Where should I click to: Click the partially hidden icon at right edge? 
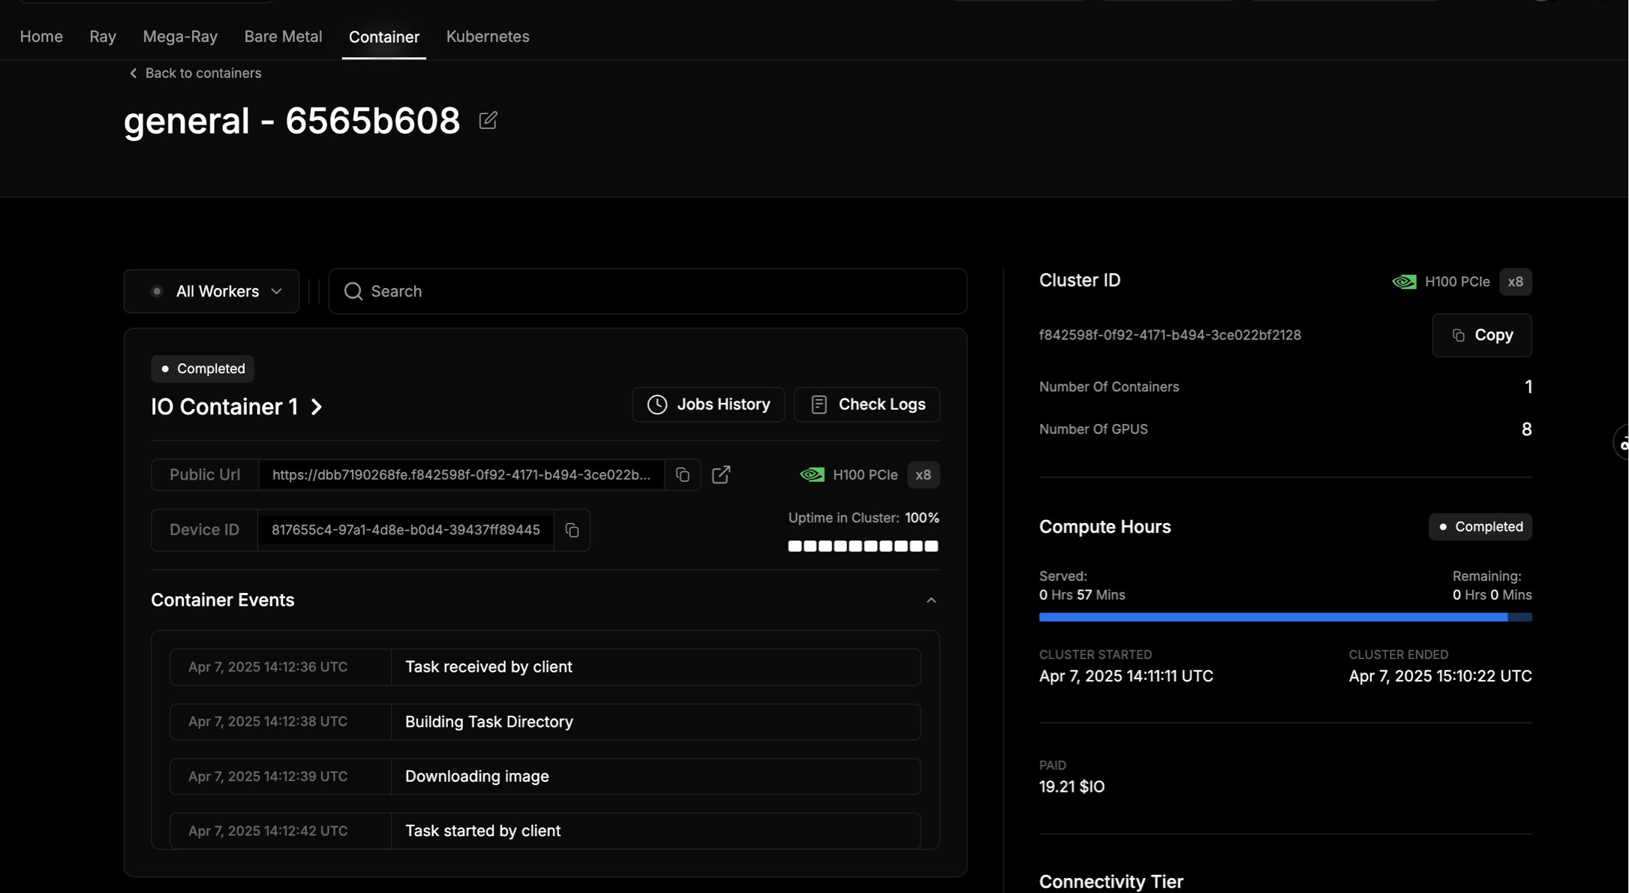pyautogui.click(x=1622, y=443)
